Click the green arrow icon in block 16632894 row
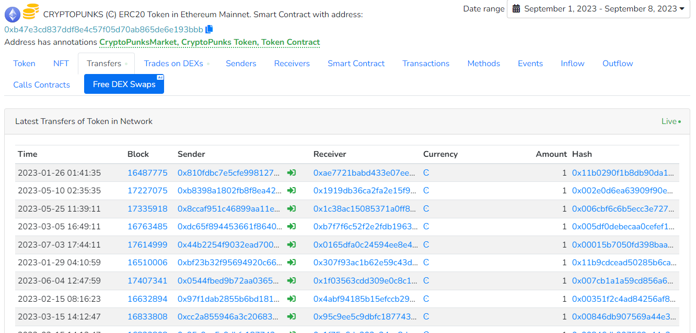This screenshot has height=333, width=696. click(x=292, y=299)
